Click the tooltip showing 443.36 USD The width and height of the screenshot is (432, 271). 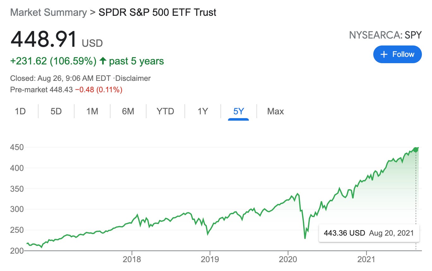pyautogui.click(x=369, y=233)
